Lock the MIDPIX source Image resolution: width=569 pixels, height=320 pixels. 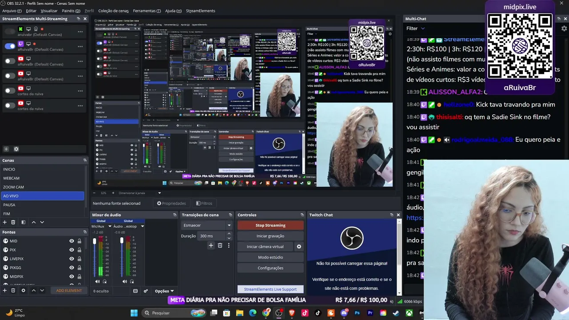pyautogui.click(x=80, y=276)
